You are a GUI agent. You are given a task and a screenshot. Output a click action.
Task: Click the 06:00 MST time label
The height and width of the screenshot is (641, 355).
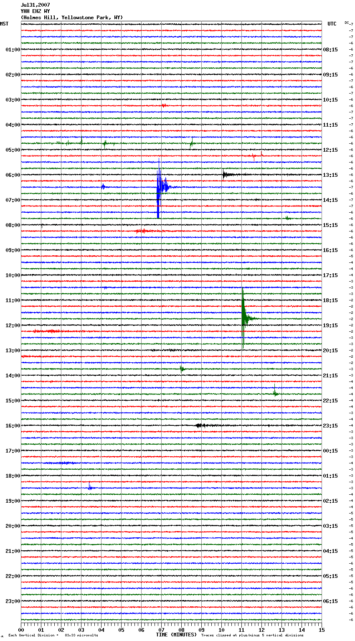(x=13, y=175)
